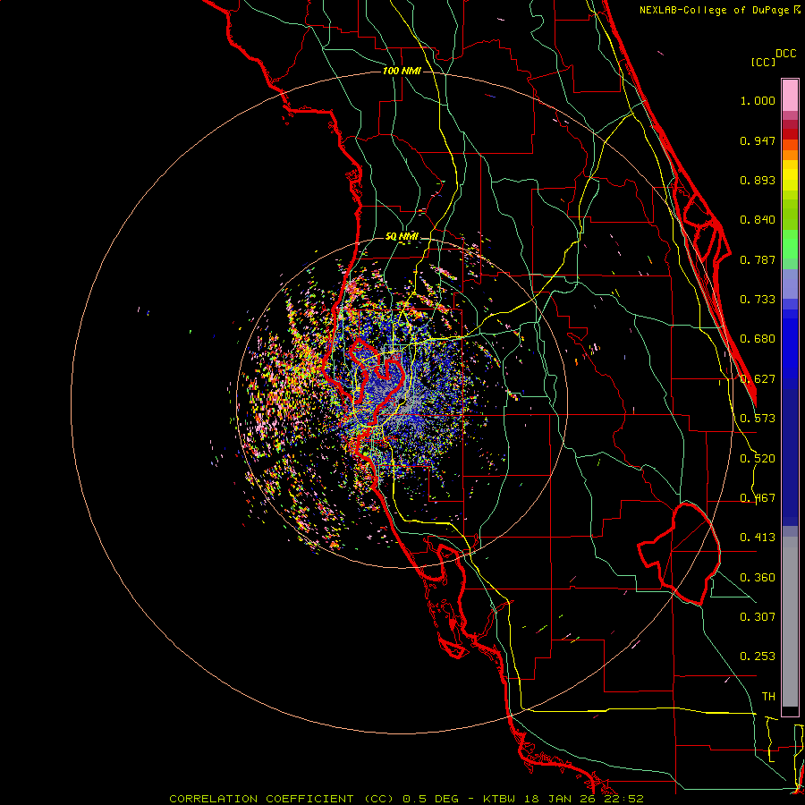Click the [CC] units label above the color bar
The image size is (805, 805).
tap(763, 62)
